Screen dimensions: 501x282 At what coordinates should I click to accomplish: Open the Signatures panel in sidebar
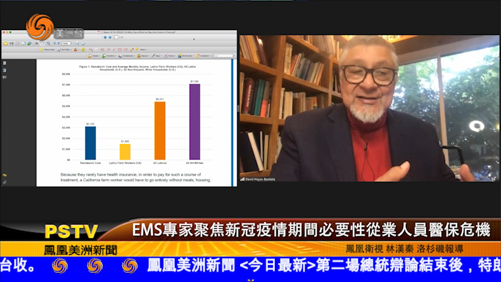[x=4, y=77]
